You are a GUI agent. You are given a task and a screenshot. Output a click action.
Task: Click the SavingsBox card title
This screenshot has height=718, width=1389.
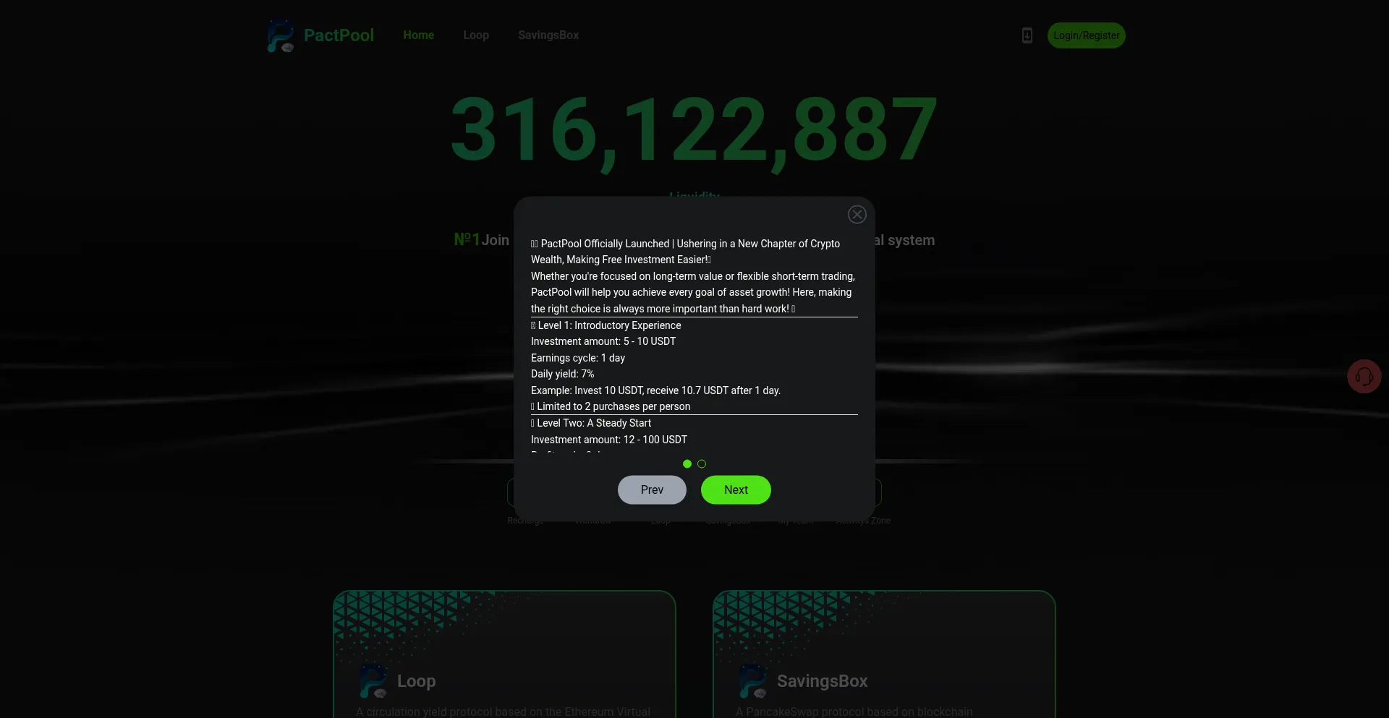tap(823, 681)
